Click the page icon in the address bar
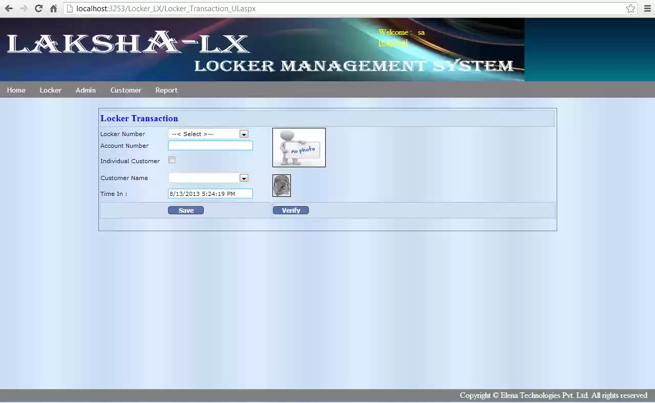The image size is (655, 403). 69,9
